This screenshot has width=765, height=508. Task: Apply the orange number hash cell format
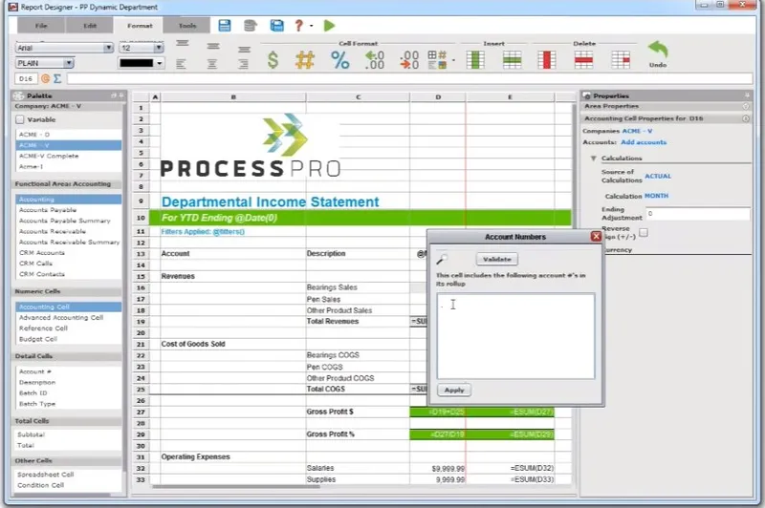(x=304, y=60)
